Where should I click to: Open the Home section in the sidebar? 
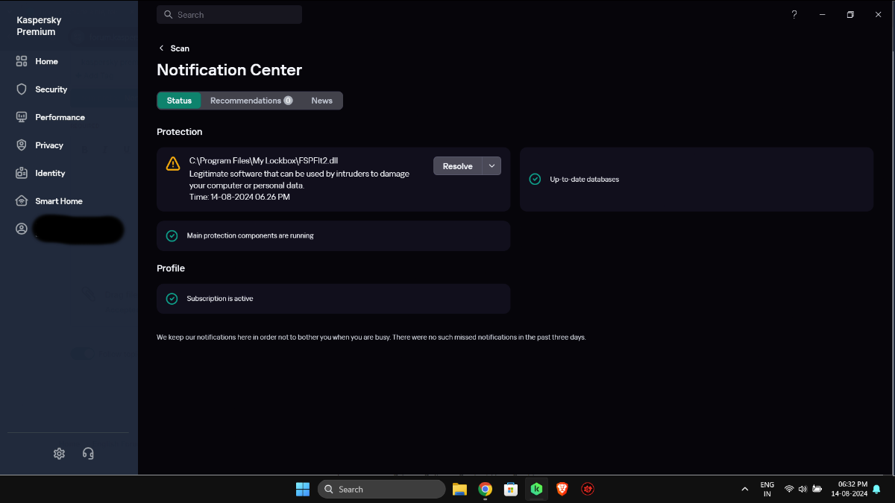tap(46, 61)
